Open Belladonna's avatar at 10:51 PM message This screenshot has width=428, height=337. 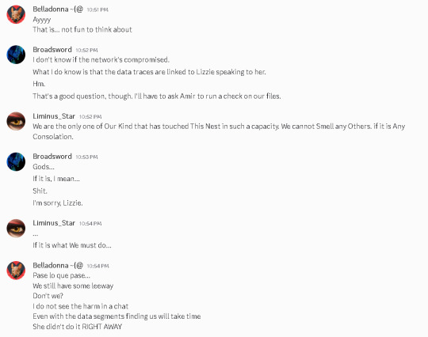click(x=16, y=14)
